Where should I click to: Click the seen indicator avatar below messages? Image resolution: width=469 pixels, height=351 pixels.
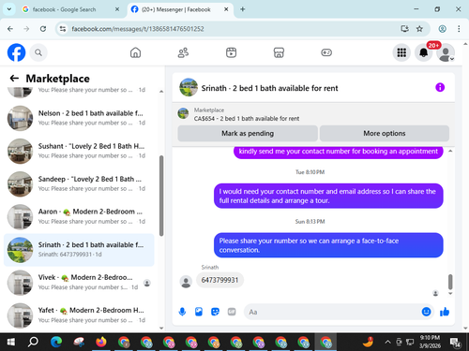435,293
